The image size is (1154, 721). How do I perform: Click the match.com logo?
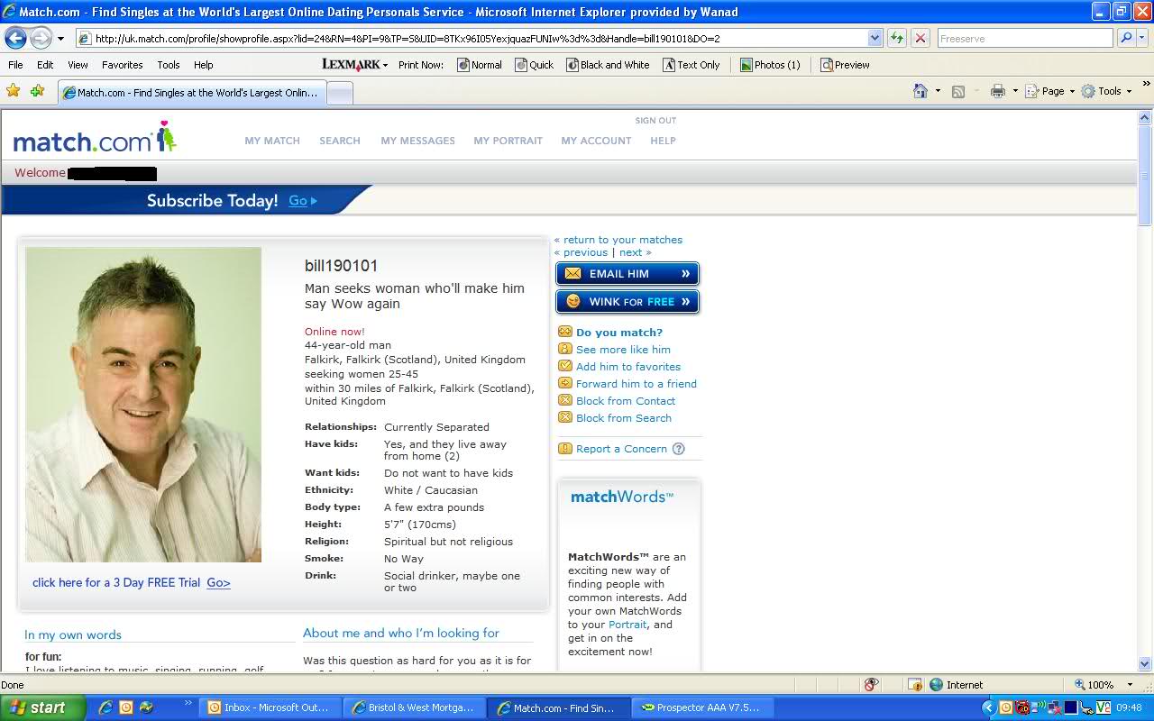(95, 137)
